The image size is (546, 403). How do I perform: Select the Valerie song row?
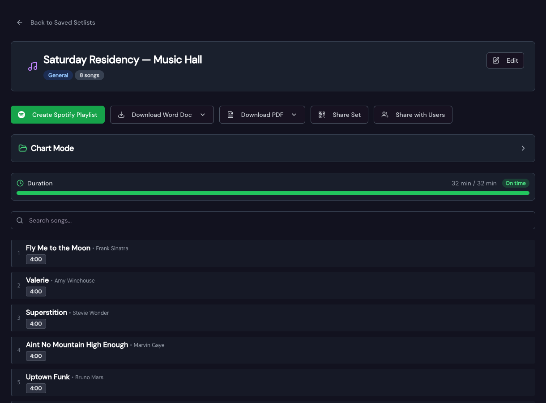pos(273,286)
